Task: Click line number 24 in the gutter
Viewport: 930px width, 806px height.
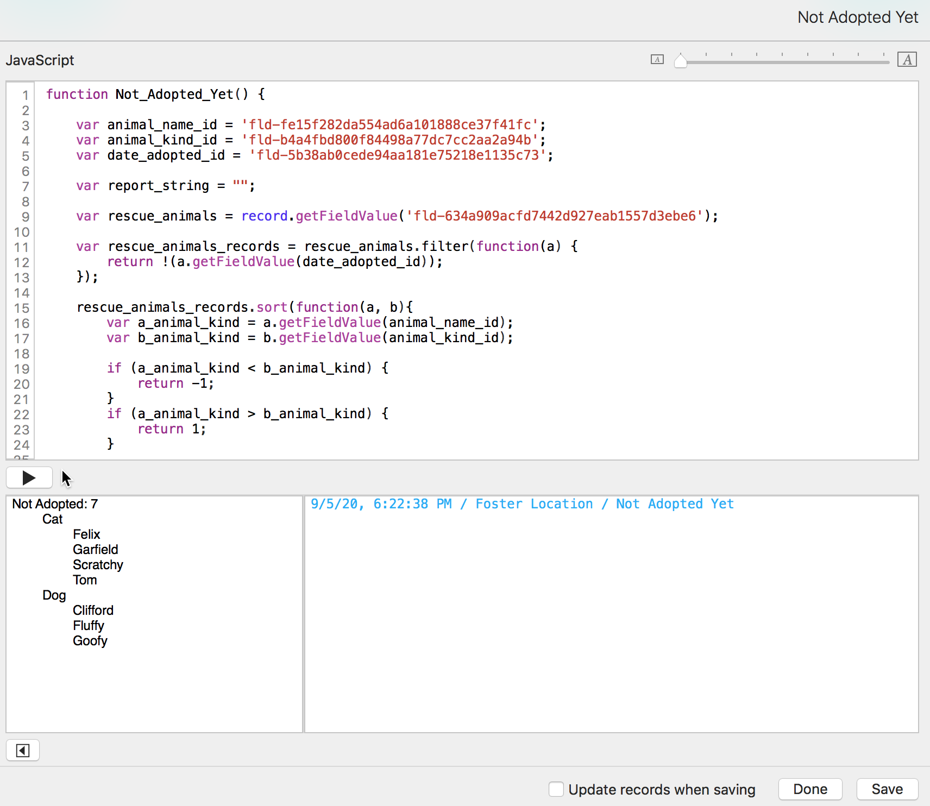Action: pyautogui.click(x=22, y=445)
